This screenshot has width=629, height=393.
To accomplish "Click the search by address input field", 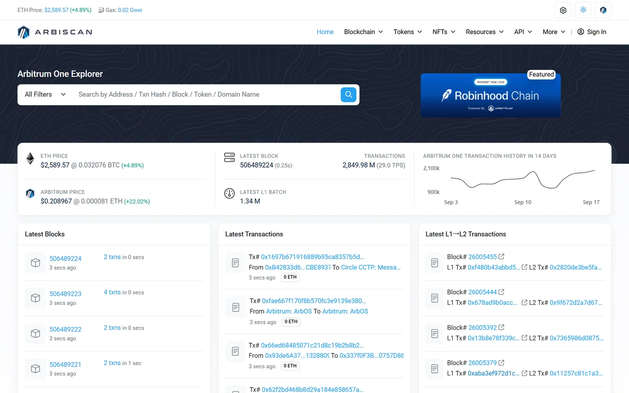I will [207, 94].
